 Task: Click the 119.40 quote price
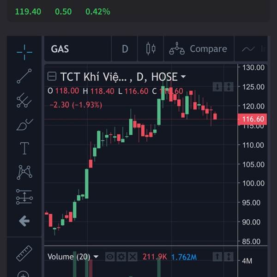pos(28,12)
